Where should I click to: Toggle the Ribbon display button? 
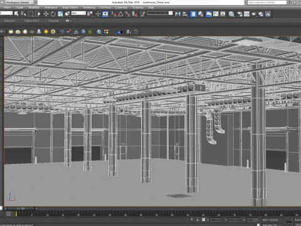[x=209, y=14]
